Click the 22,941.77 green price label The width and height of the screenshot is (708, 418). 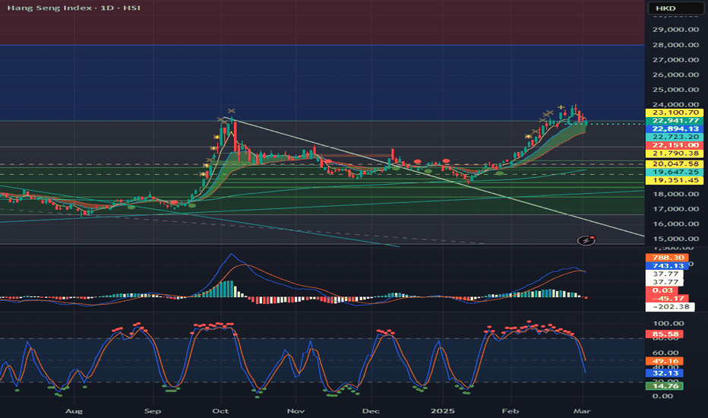[x=674, y=121]
